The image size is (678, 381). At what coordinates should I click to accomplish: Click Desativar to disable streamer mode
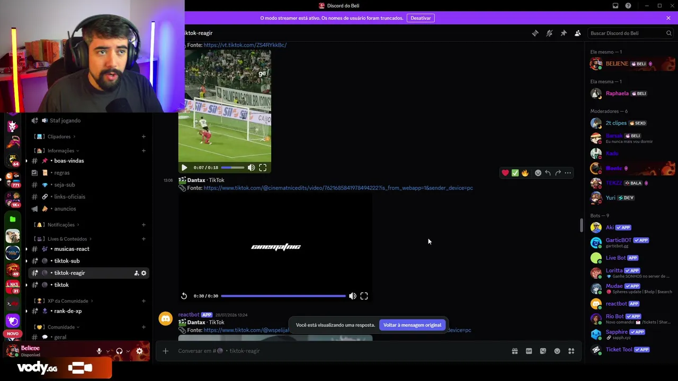click(421, 18)
